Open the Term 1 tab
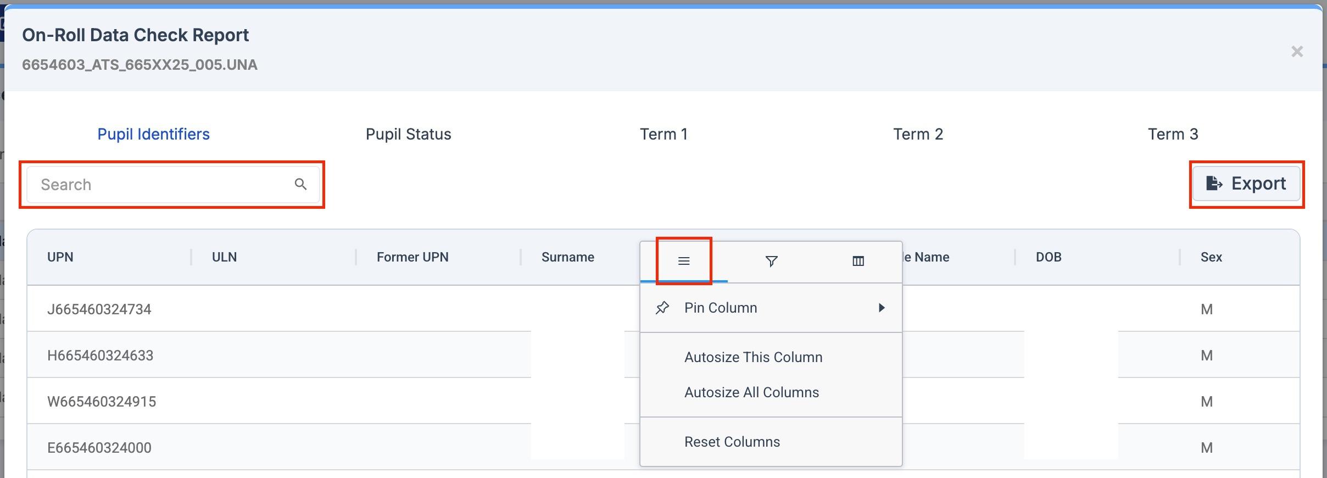This screenshot has width=1327, height=478. (x=663, y=134)
